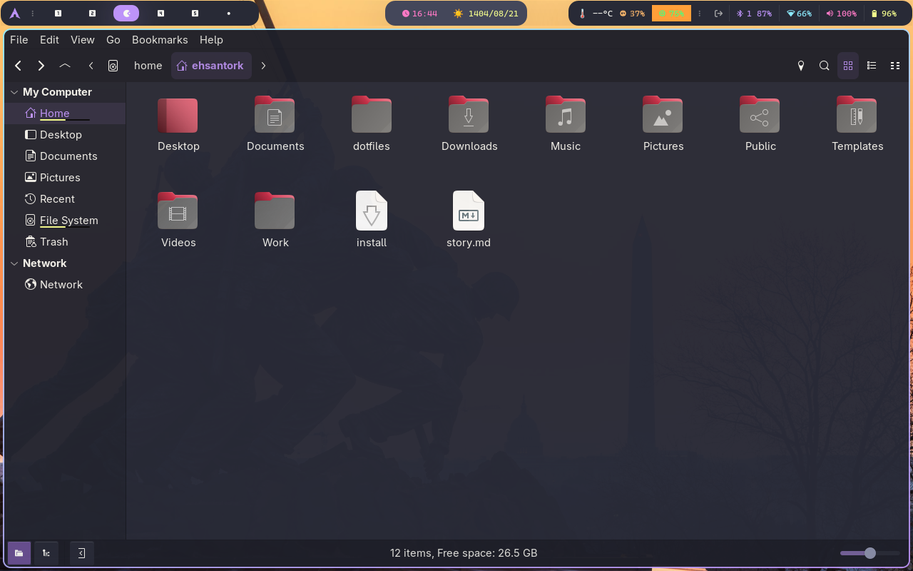This screenshot has height=571, width=913.
Task: Collapse the Network section
Action: click(14, 263)
